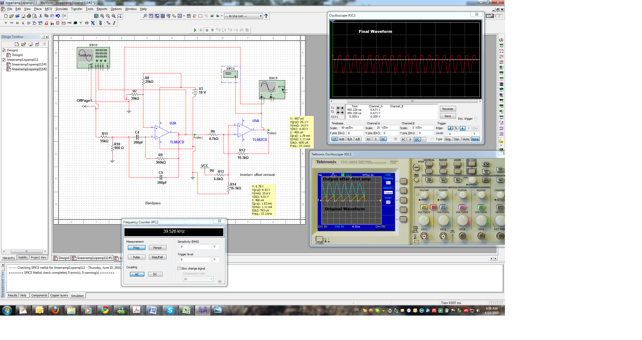642x340 pixels.
Task: Expand the forward annotate dropdown arrow
Action: tap(222, 16)
